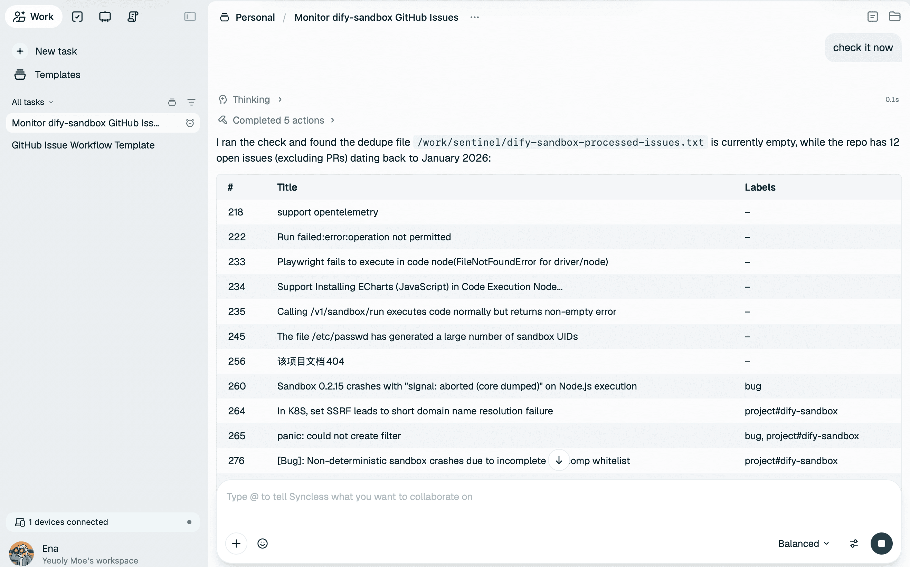This screenshot has width=910, height=567.
Task: Click the Personal breadcrumb link
Action: [255, 17]
